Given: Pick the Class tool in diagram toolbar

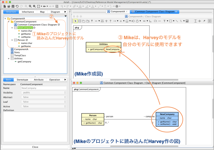Looking at the screenshot, I should tap(80, 21).
